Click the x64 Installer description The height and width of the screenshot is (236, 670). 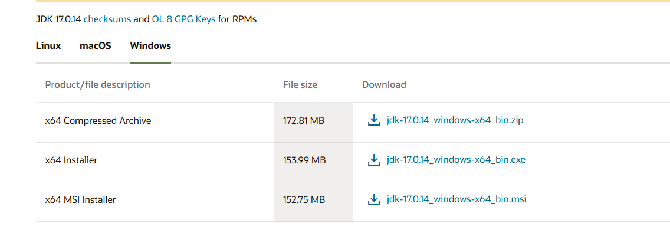pyautogui.click(x=71, y=160)
